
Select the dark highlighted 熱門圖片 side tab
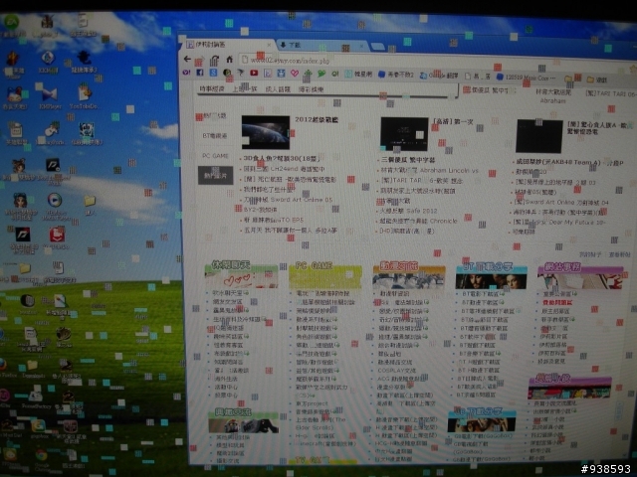(x=215, y=175)
